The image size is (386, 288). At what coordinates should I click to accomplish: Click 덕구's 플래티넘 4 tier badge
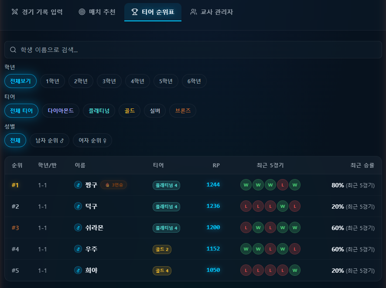coord(167,207)
